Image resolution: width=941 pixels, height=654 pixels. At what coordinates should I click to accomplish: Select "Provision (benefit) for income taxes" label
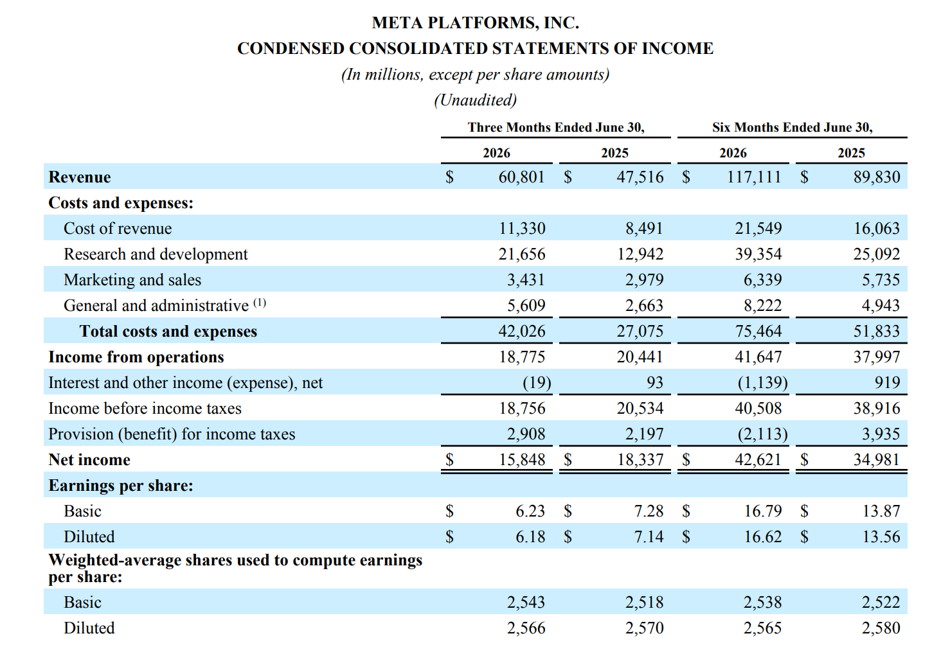click(x=172, y=434)
